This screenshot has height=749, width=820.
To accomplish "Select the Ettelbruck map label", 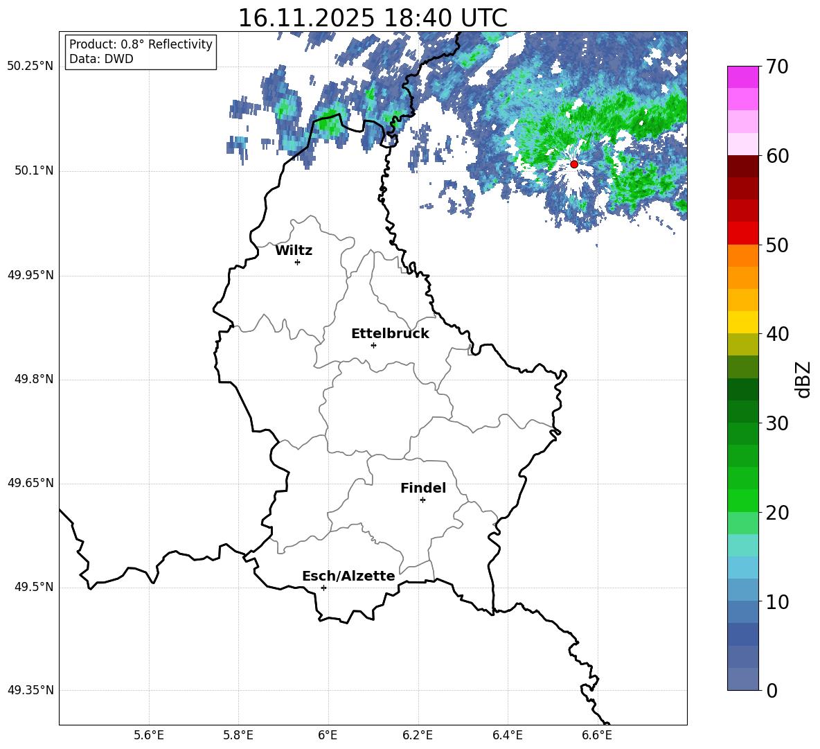I will [390, 334].
